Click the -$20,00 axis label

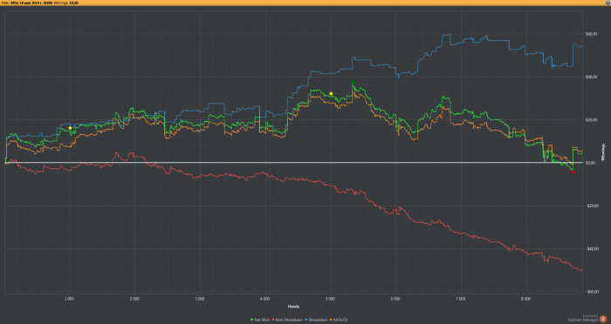[x=592, y=206]
